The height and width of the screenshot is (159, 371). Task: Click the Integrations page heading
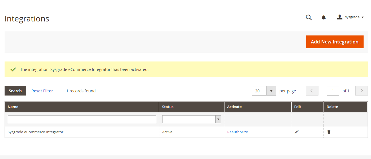click(27, 19)
